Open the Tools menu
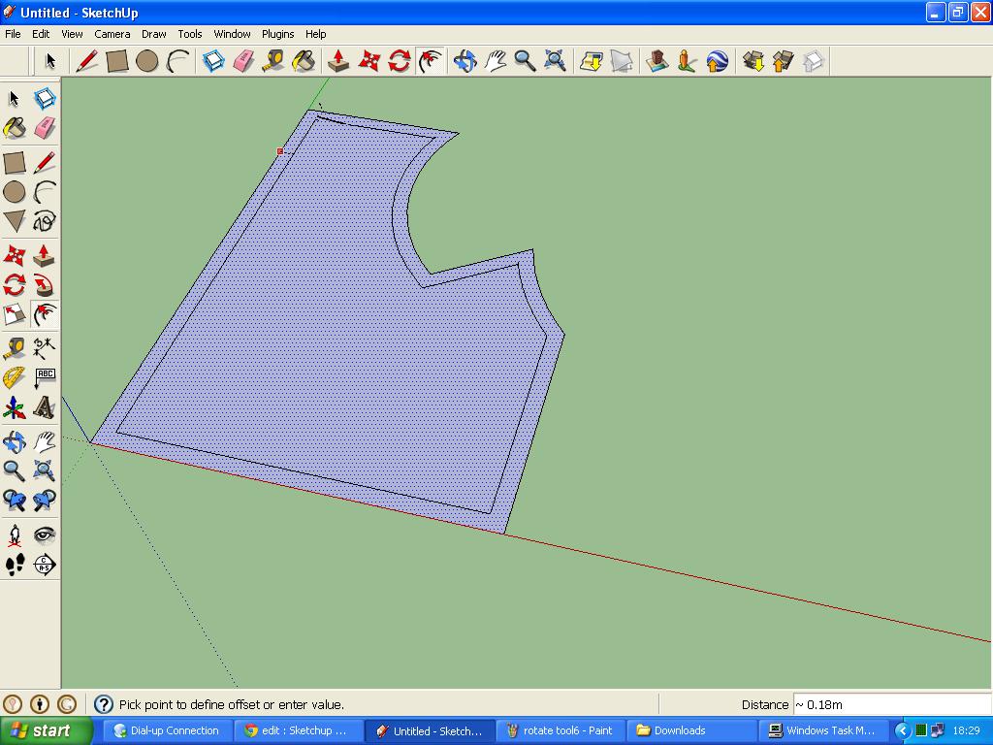The height and width of the screenshot is (745, 993). (x=189, y=34)
